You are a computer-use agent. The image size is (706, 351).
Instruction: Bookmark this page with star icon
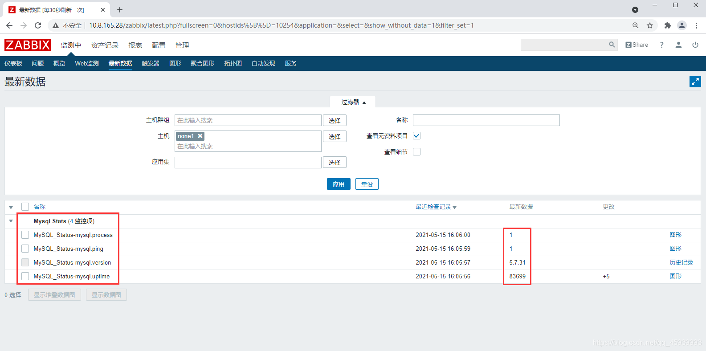coord(650,25)
